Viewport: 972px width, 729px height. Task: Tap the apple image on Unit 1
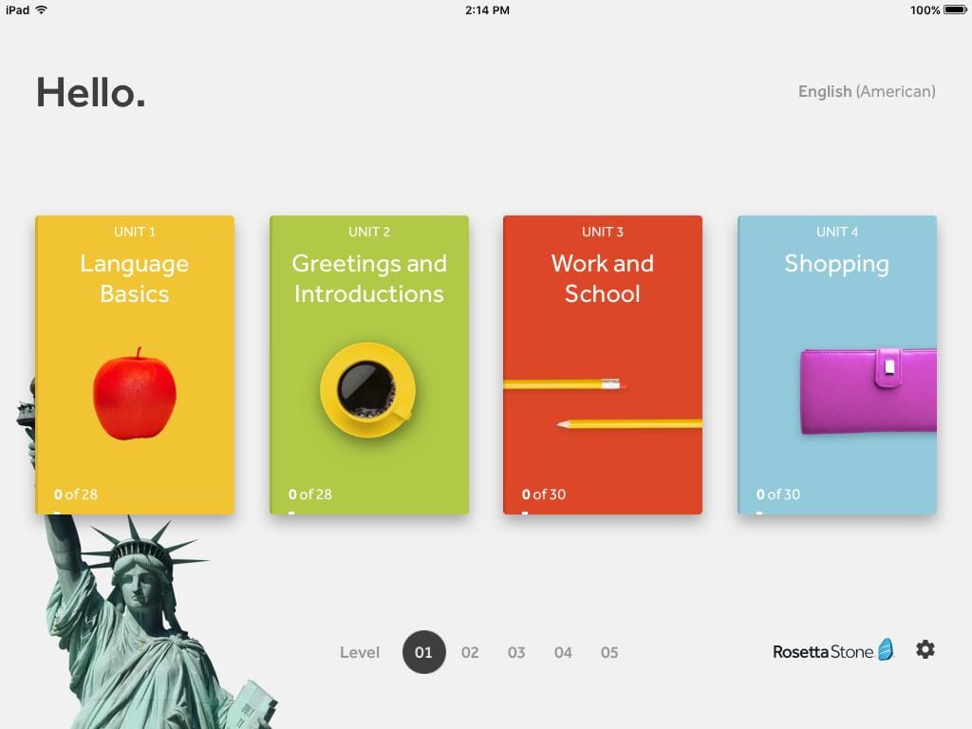134,396
